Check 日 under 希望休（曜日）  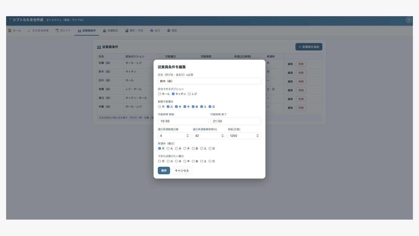tap(210, 149)
